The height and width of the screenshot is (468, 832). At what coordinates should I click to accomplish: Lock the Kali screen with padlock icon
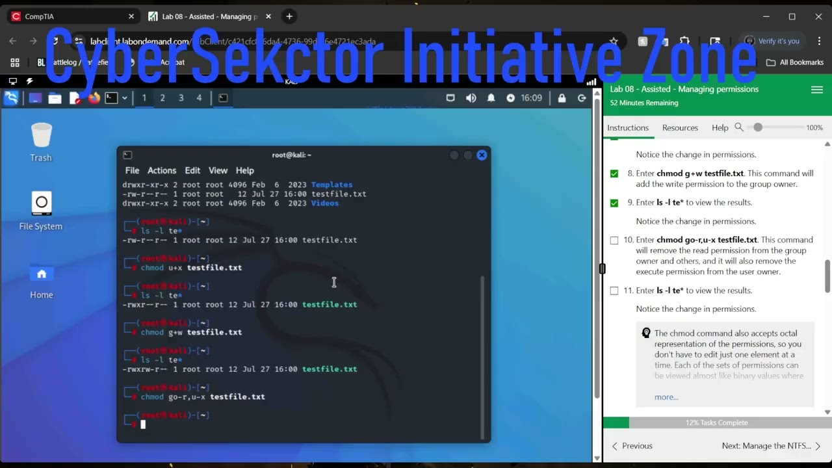click(562, 98)
